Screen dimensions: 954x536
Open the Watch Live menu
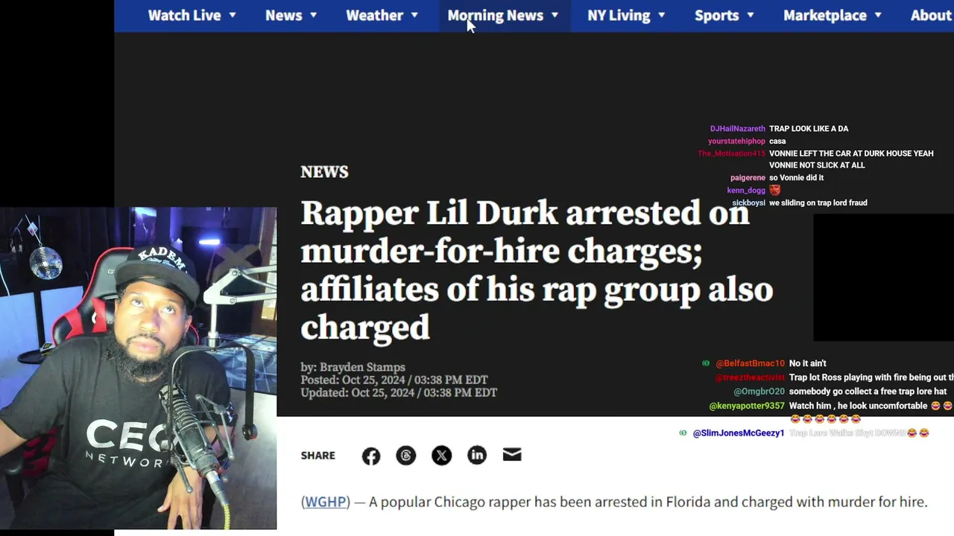(192, 15)
